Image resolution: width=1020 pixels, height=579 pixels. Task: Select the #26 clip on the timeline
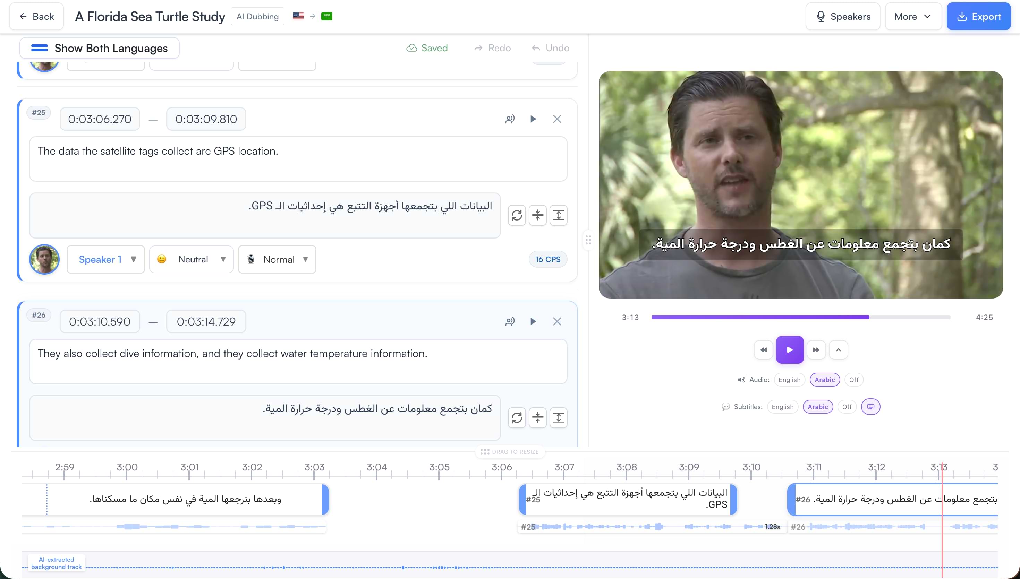click(893, 499)
